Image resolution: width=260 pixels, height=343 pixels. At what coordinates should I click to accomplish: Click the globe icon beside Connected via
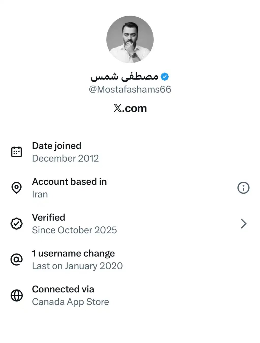(17, 295)
